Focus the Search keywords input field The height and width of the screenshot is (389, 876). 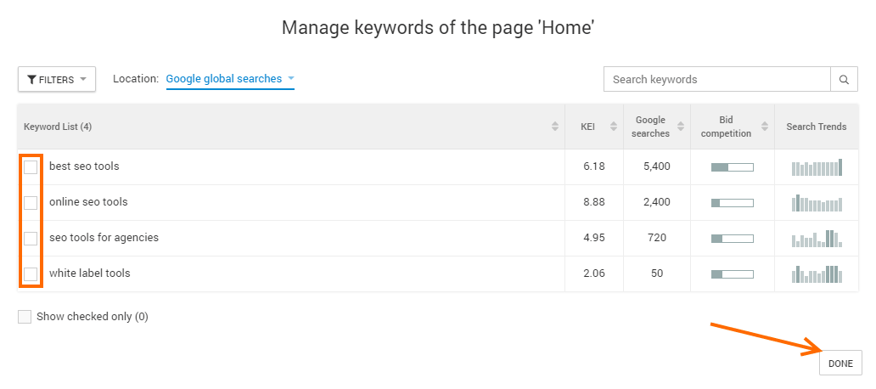(x=716, y=79)
